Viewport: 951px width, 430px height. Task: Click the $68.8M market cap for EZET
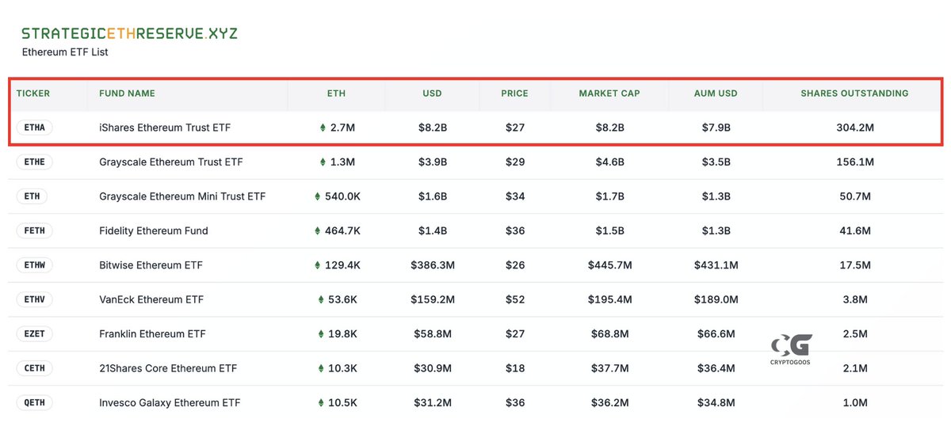tap(609, 333)
